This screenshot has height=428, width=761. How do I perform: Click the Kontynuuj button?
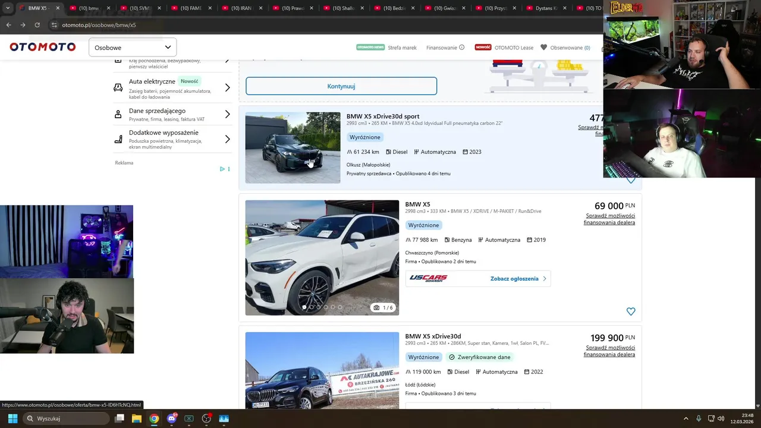(x=341, y=86)
